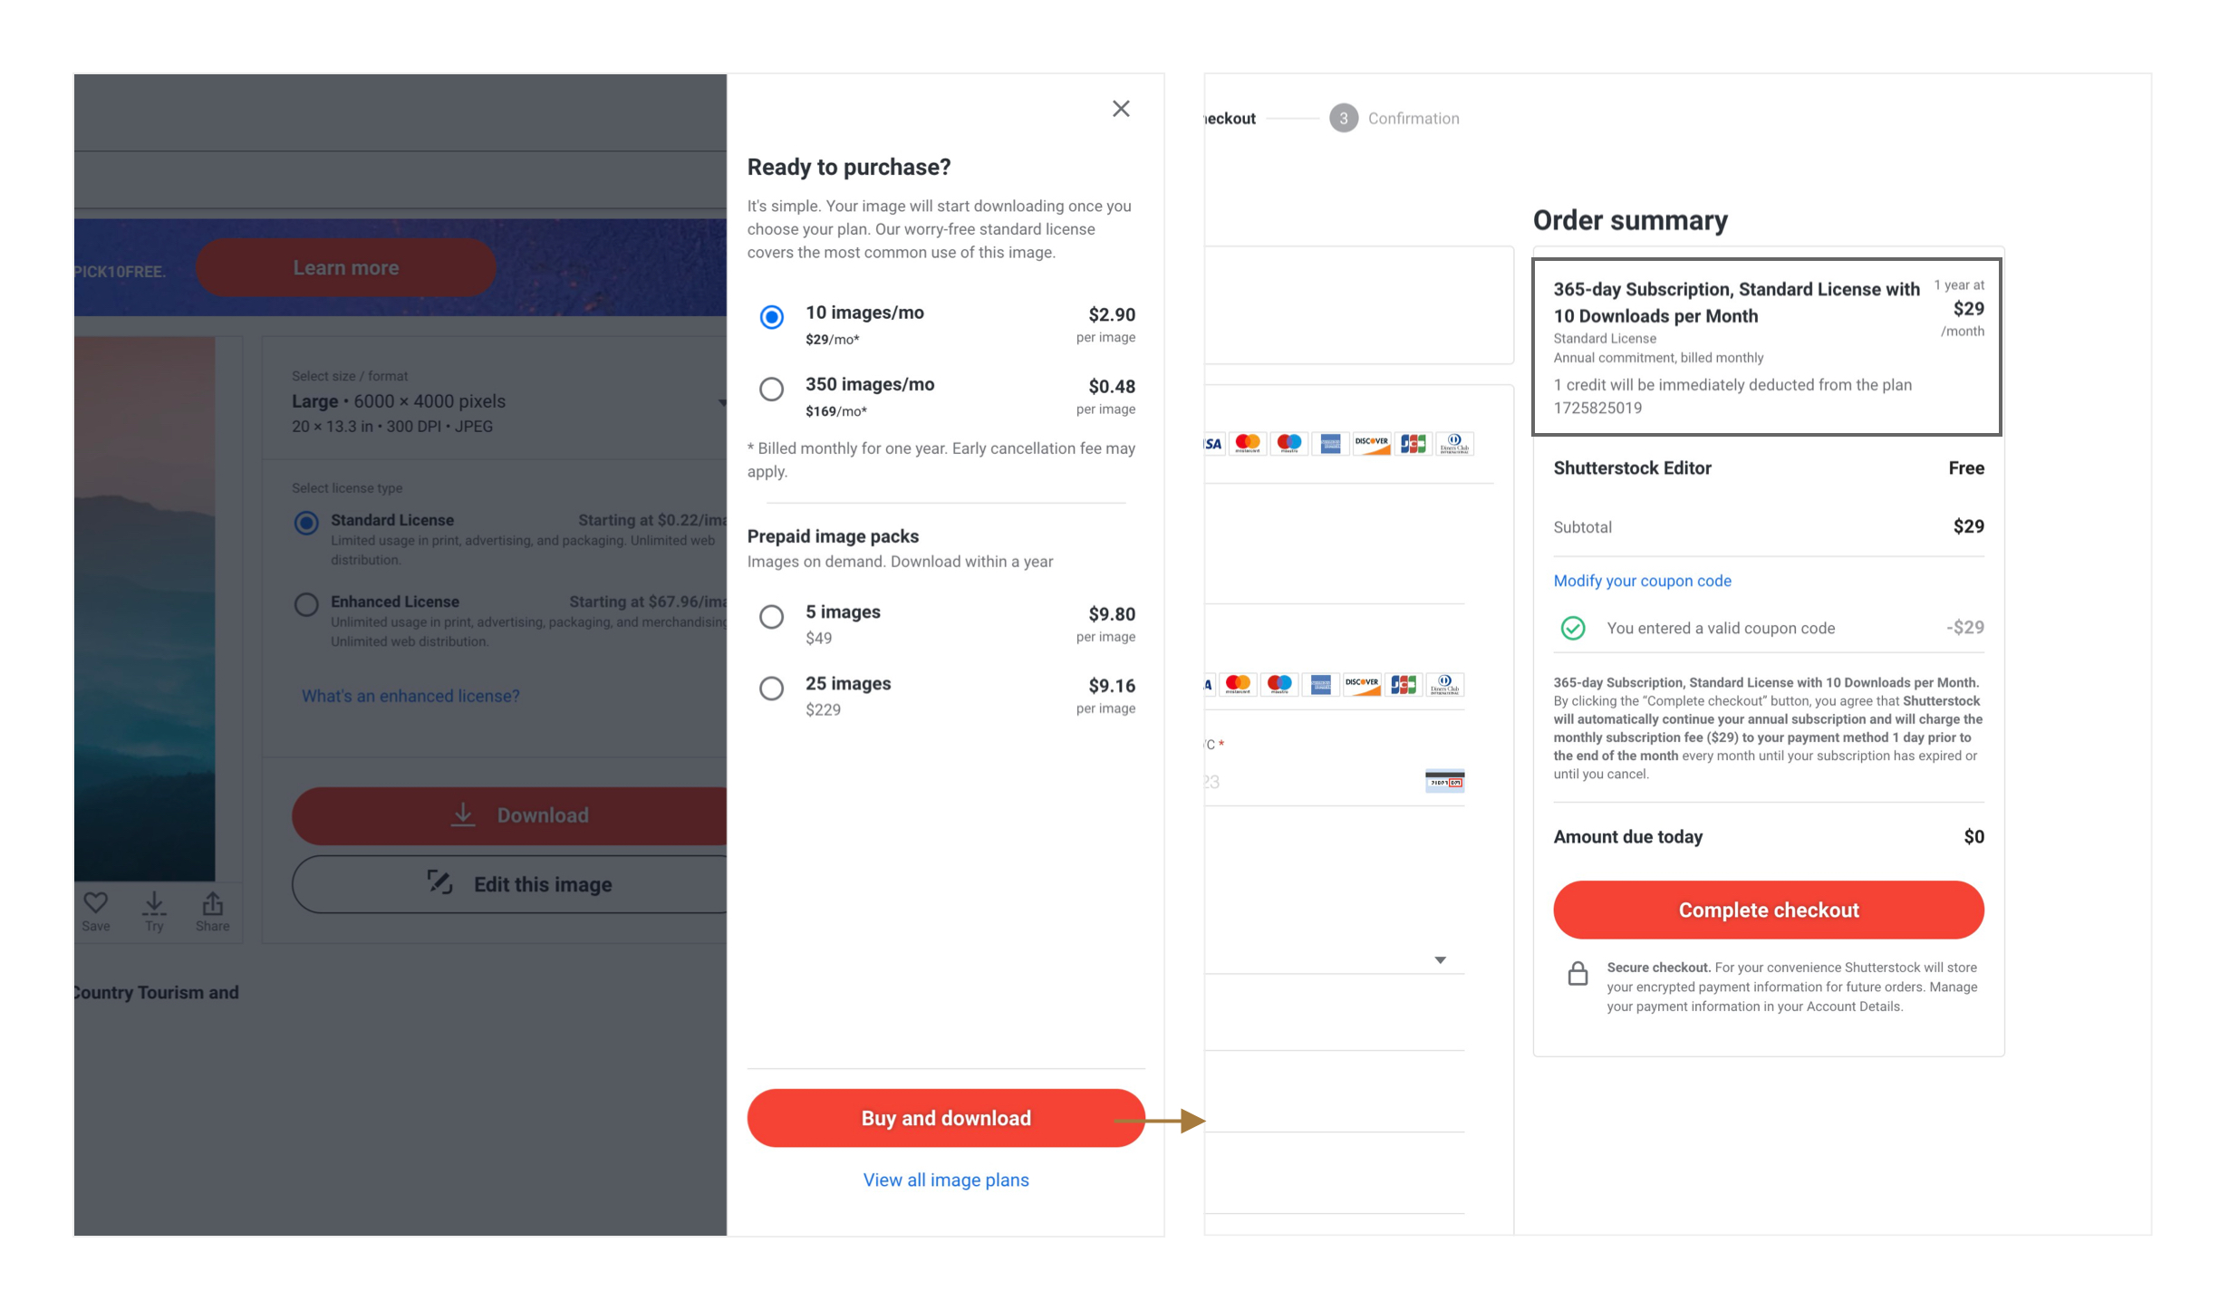Click the green coupon valid checkmark

1573,628
